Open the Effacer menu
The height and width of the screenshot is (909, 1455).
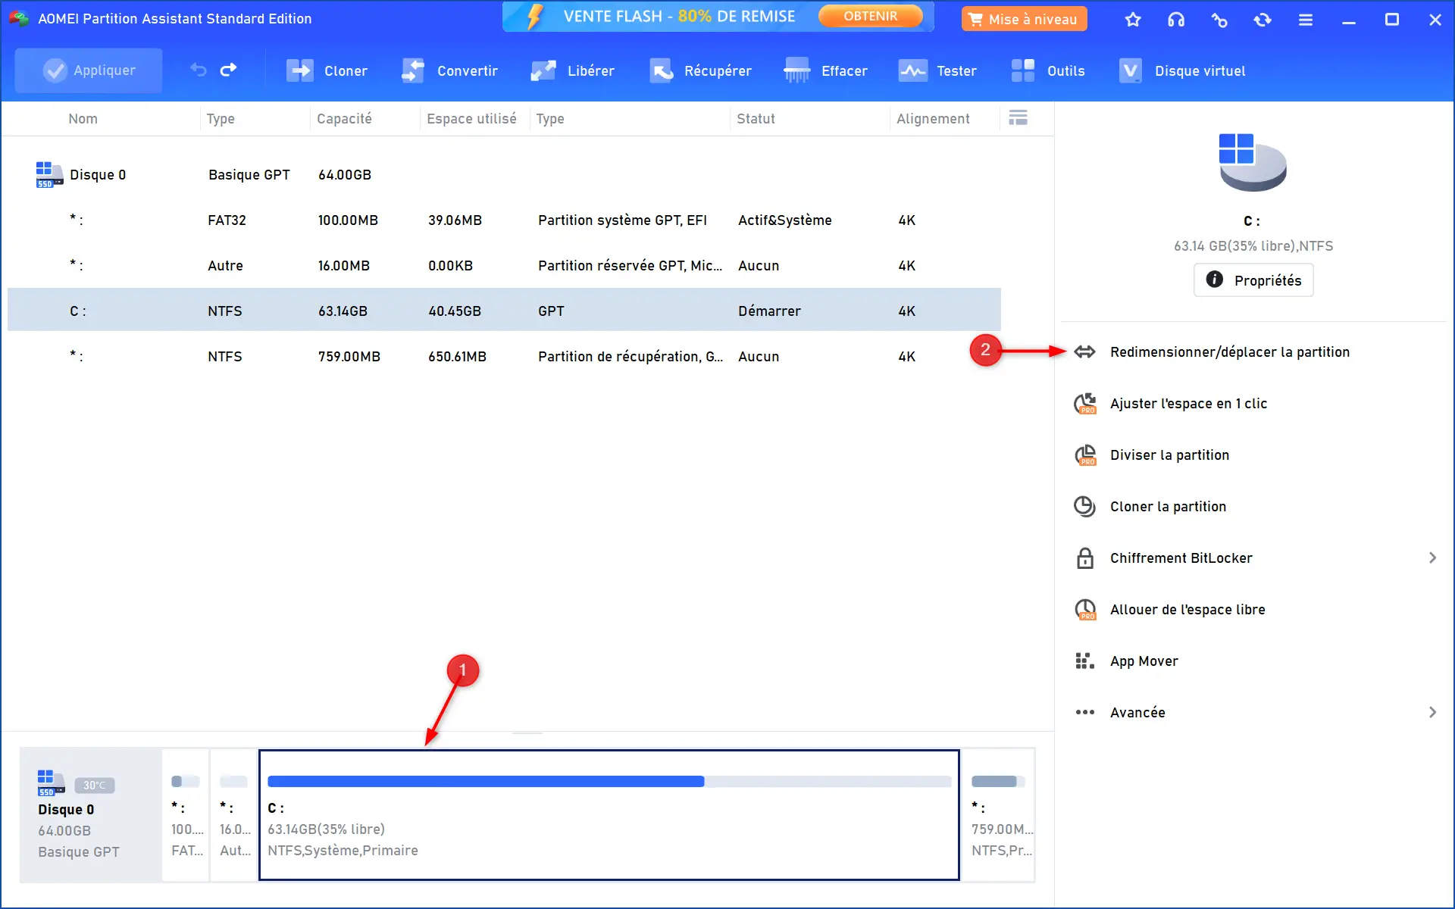pyautogui.click(x=826, y=70)
